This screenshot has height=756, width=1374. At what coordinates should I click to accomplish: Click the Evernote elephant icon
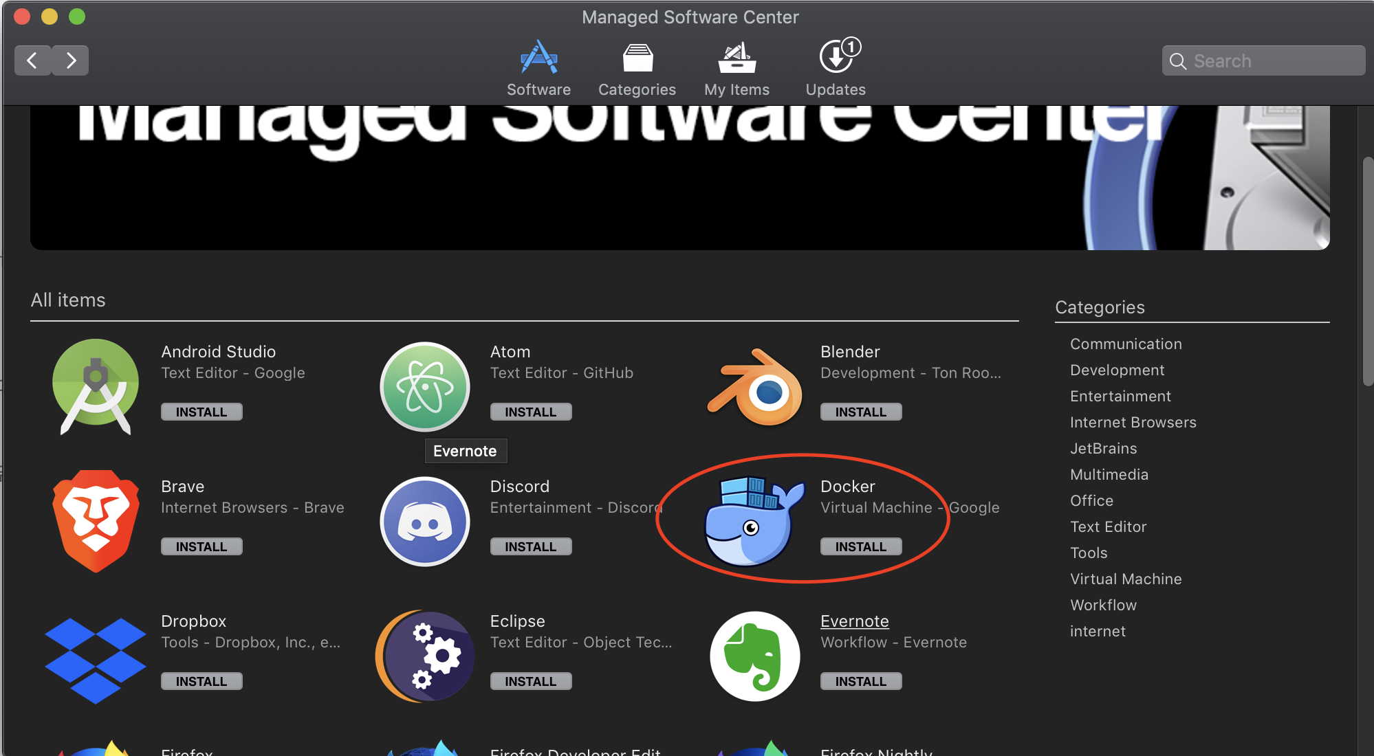click(x=755, y=656)
